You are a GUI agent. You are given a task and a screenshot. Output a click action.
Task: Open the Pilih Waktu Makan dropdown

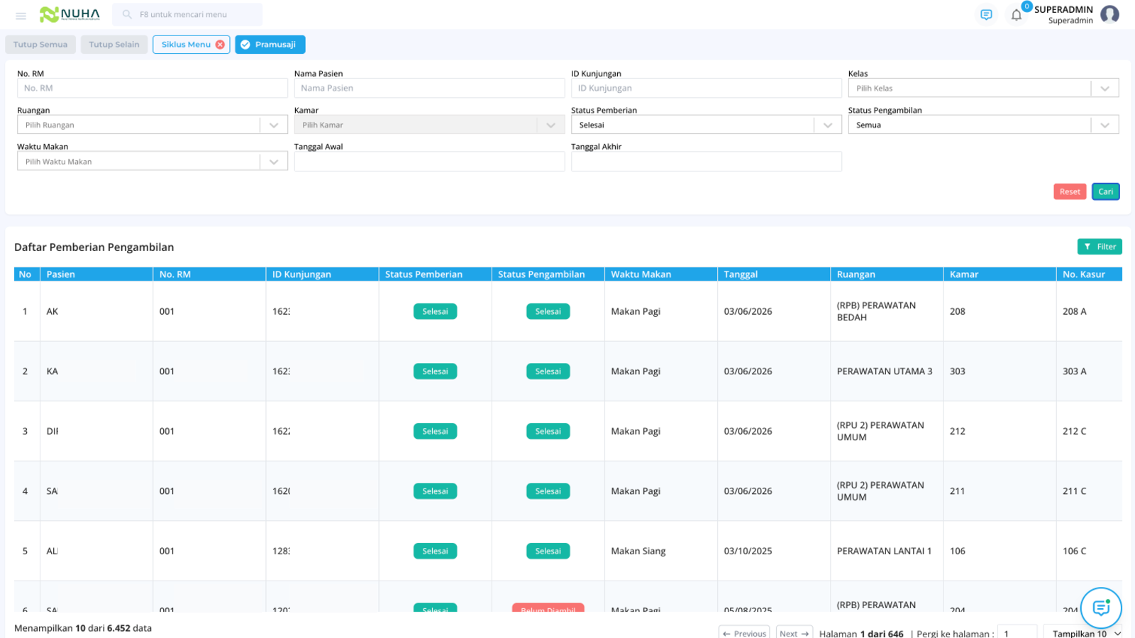click(x=153, y=162)
